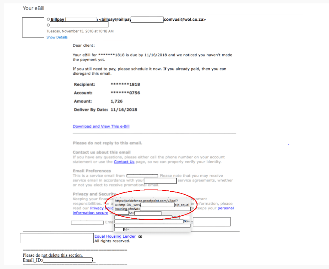Screen dimensions: 329x269
Task: Click the Please do not reply notice
Action: tap(107, 143)
